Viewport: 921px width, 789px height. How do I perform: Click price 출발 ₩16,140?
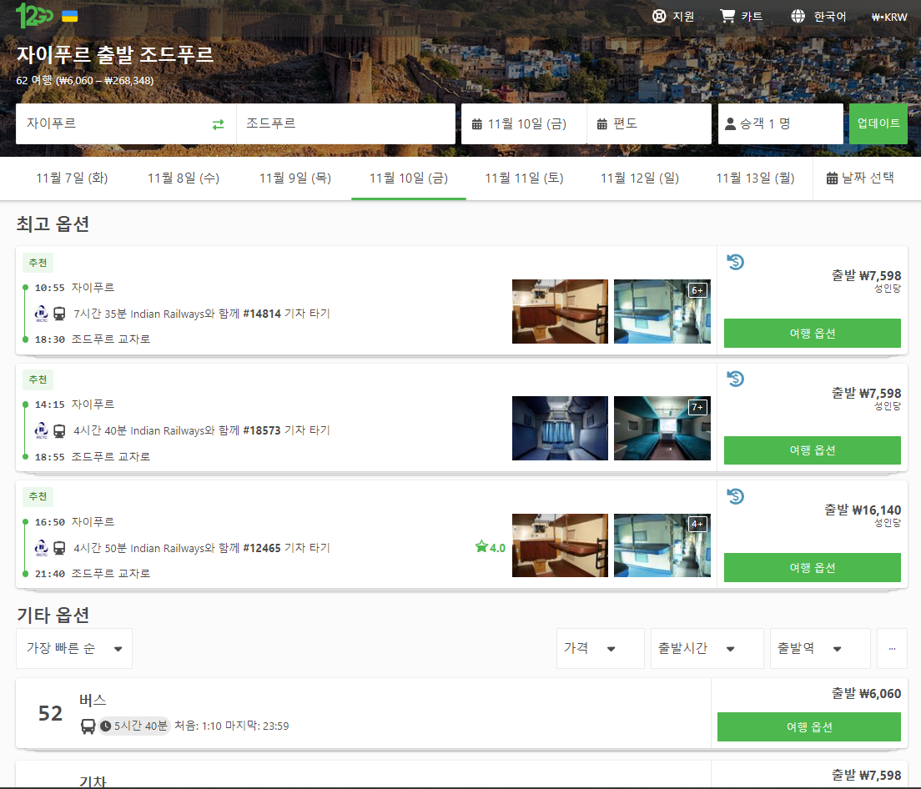(863, 510)
